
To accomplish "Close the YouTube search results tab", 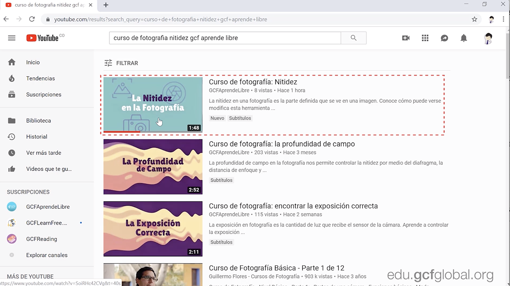I will 90,5.
